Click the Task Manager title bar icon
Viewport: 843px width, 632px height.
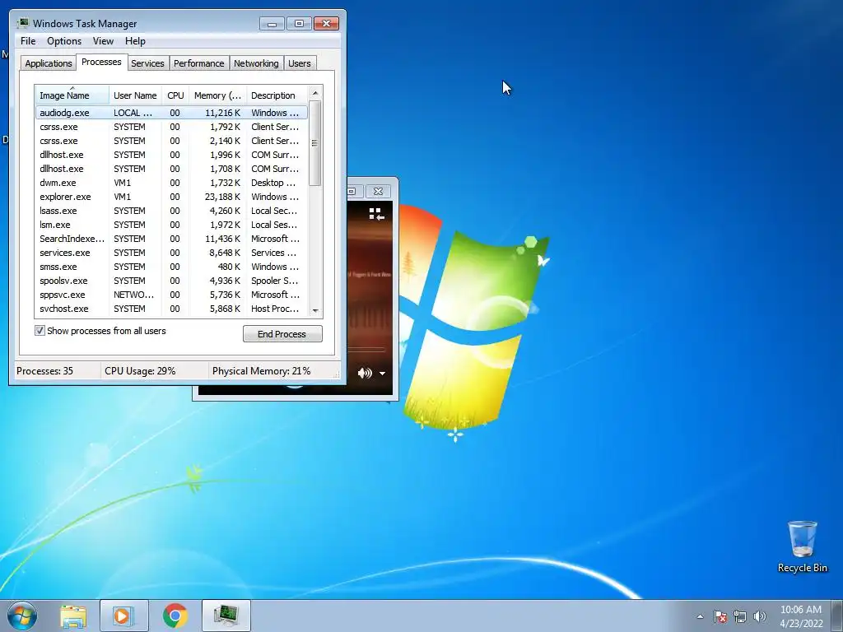click(x=23, y=23)
